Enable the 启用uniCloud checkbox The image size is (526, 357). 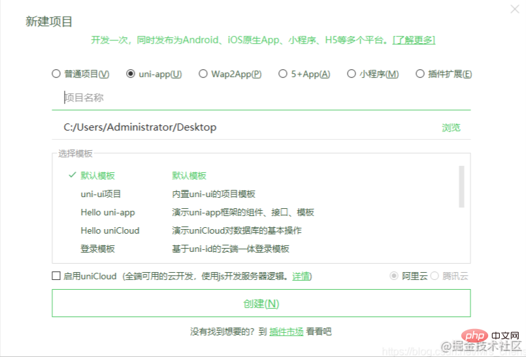pos(56,276)
